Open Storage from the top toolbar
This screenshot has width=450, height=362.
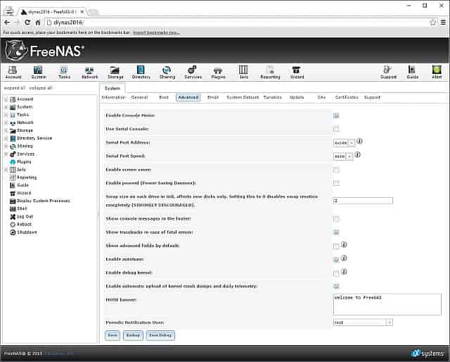(115, 72)
